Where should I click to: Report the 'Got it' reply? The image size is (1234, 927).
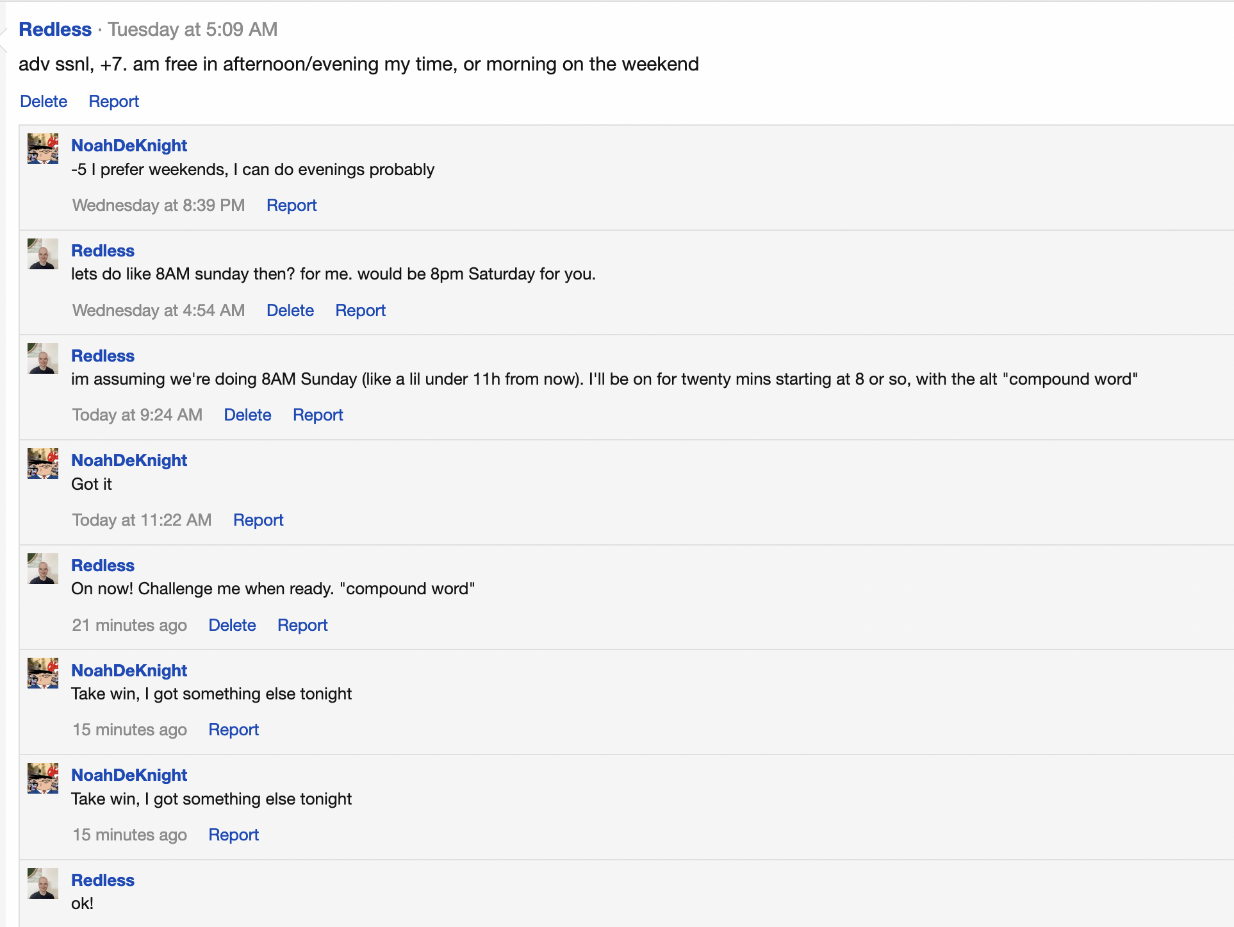(258, 520)
